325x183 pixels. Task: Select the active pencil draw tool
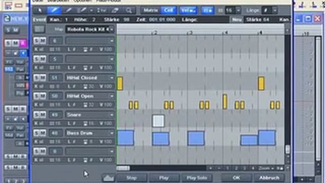point(54,10)
